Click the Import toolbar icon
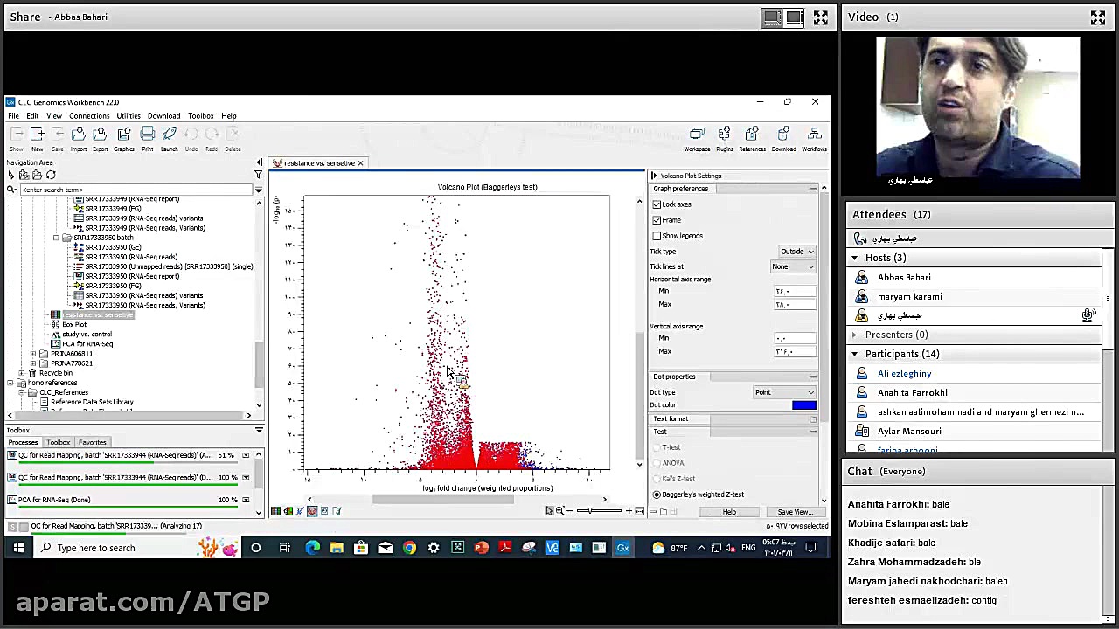1119x629 pixels. pos(78,135)
